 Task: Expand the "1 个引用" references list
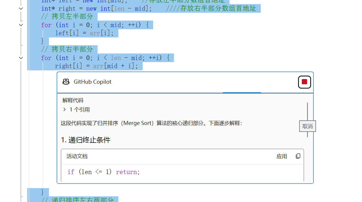point(65,110)
